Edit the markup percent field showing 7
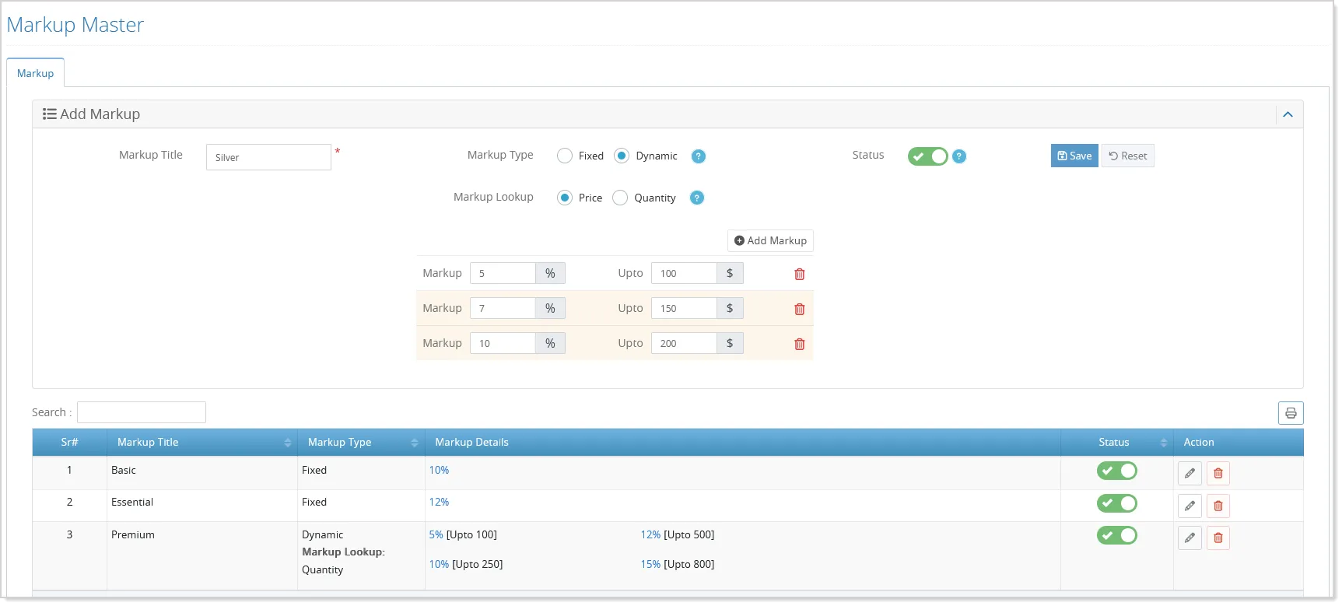 pyautogui.click(x=503, y=308)
